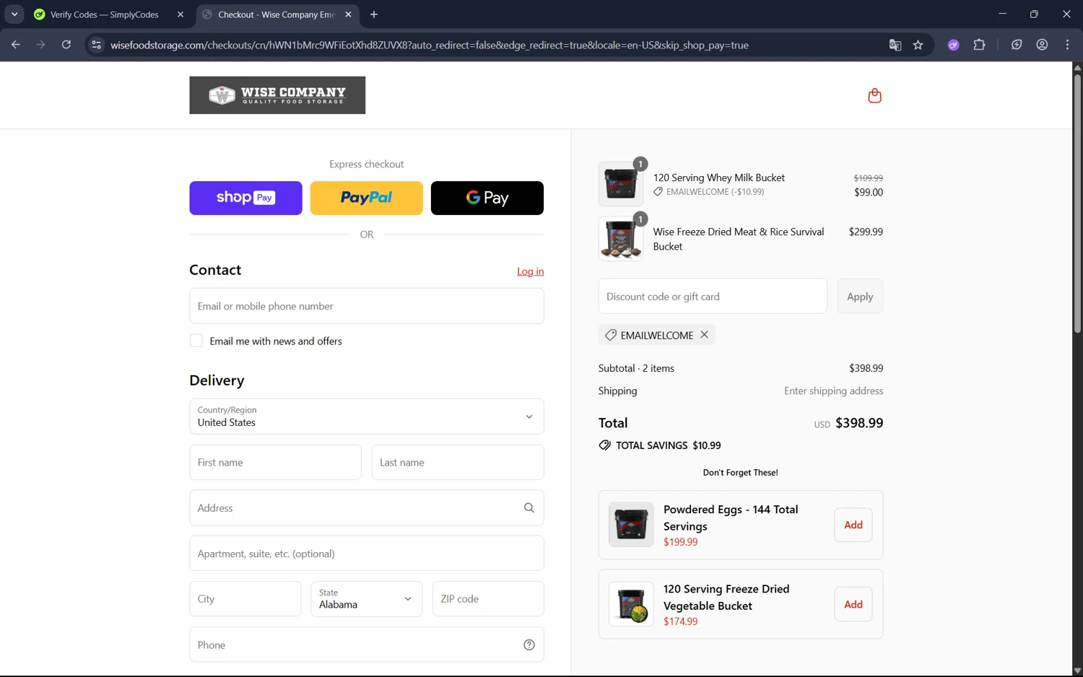Image resolution: width=1083 pixels, height=677 pixels.
Task: Focus the Apartment, suite field
Action: coord(366,554)
